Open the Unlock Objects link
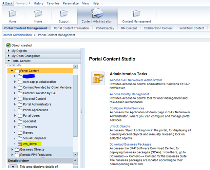The width and height of the screenshot is (210, 170). coord(120,126)
